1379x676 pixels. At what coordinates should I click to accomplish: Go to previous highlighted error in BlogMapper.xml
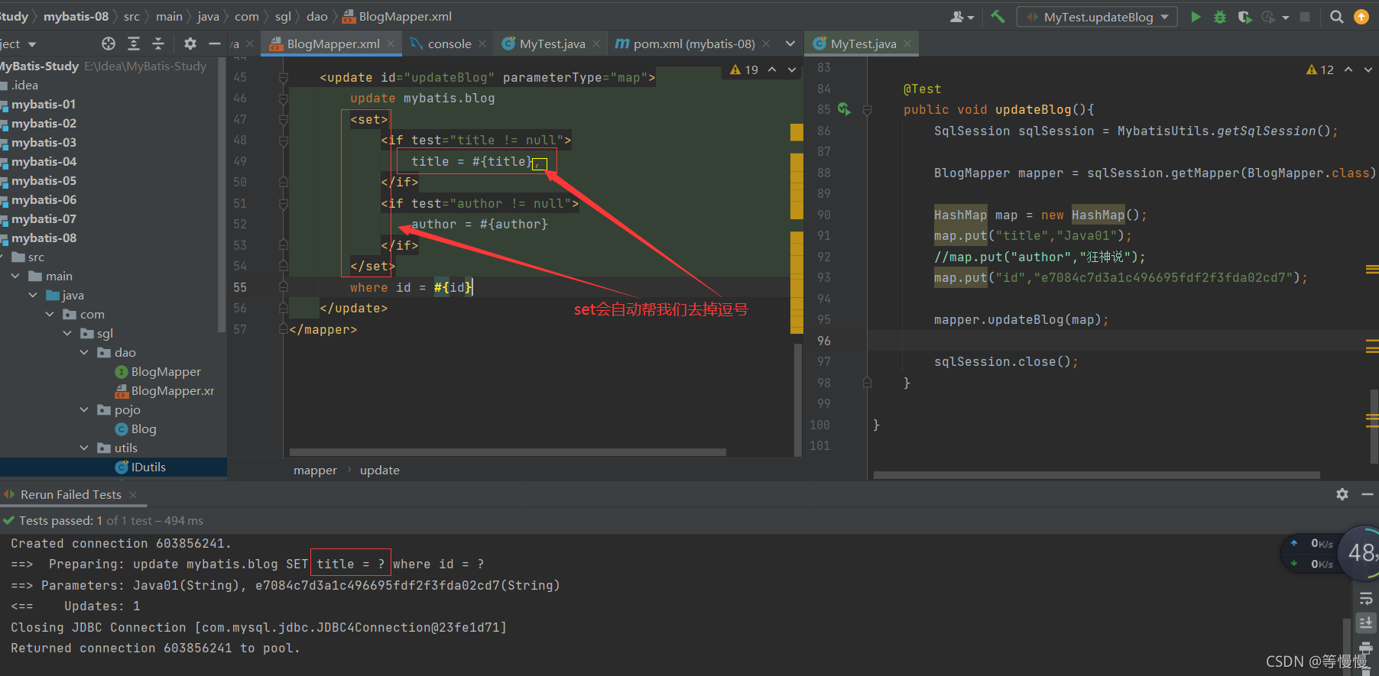tap(772, 70)
